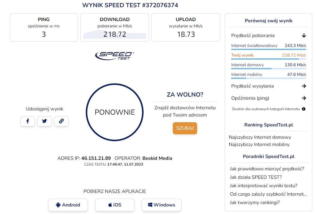Screen dimensions: 316x214
Task: Expand the Prędkość wysyłania section
Action: [x=304, y=86]
